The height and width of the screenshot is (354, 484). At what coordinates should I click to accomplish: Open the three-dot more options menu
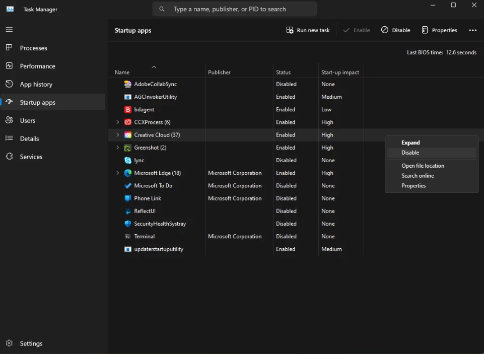pos(472,30)
